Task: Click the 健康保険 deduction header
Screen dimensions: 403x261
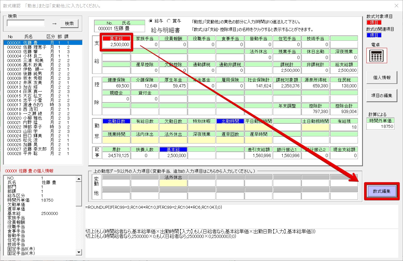Action: coord(116,80)
